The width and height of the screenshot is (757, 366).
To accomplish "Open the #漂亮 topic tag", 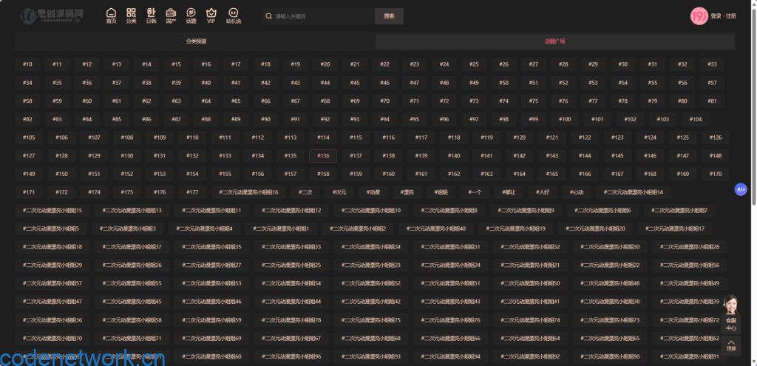I will coord(407,192).
